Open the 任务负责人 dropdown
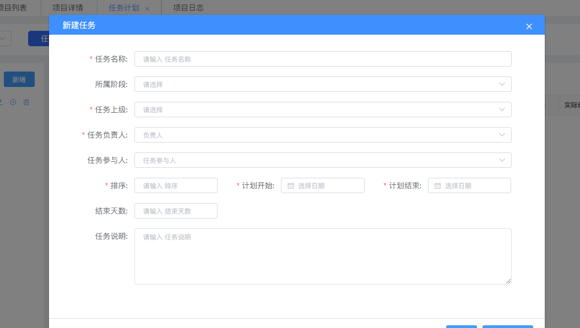Viewport: 580px width, 328px height. pos(323,135)
